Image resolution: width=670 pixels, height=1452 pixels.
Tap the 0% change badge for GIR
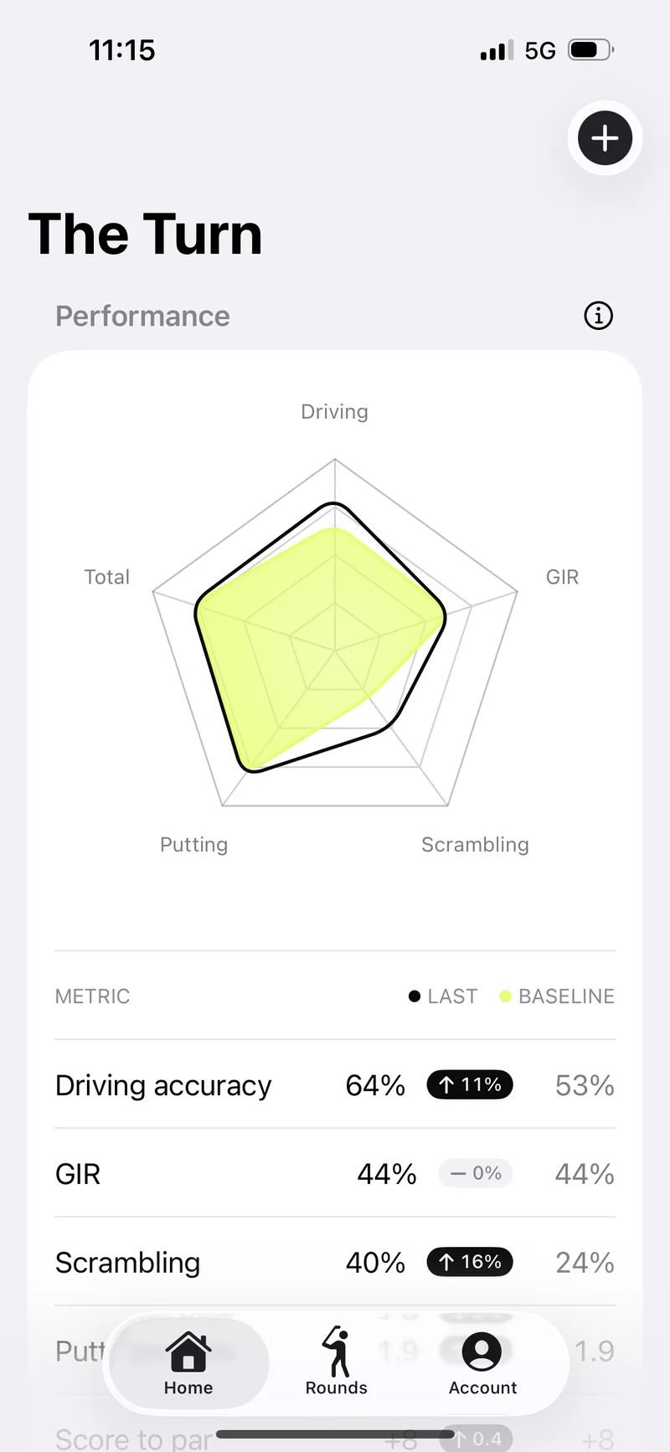[x=476, y=1173]
